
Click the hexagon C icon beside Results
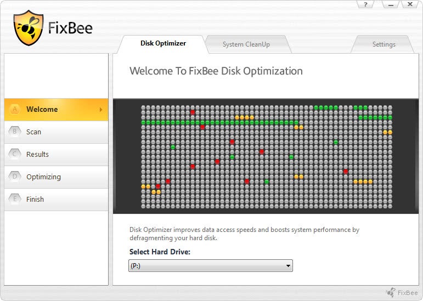click(x=15, y=154)
